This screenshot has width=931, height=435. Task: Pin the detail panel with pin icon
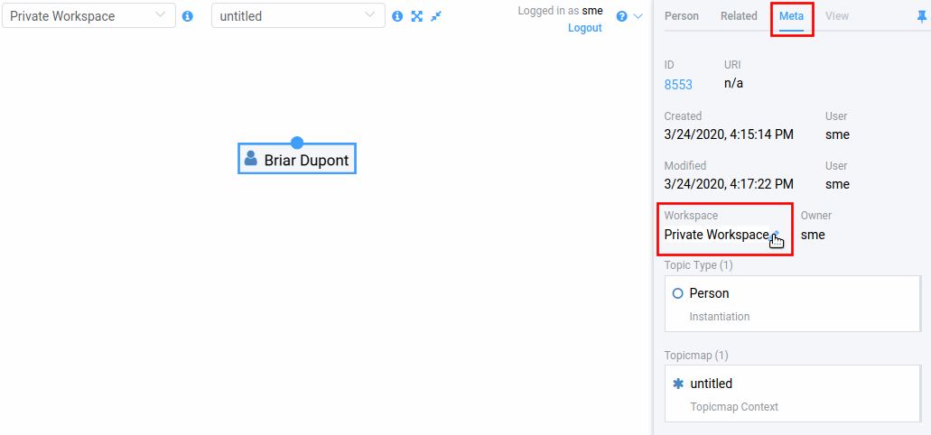point(921,16)
